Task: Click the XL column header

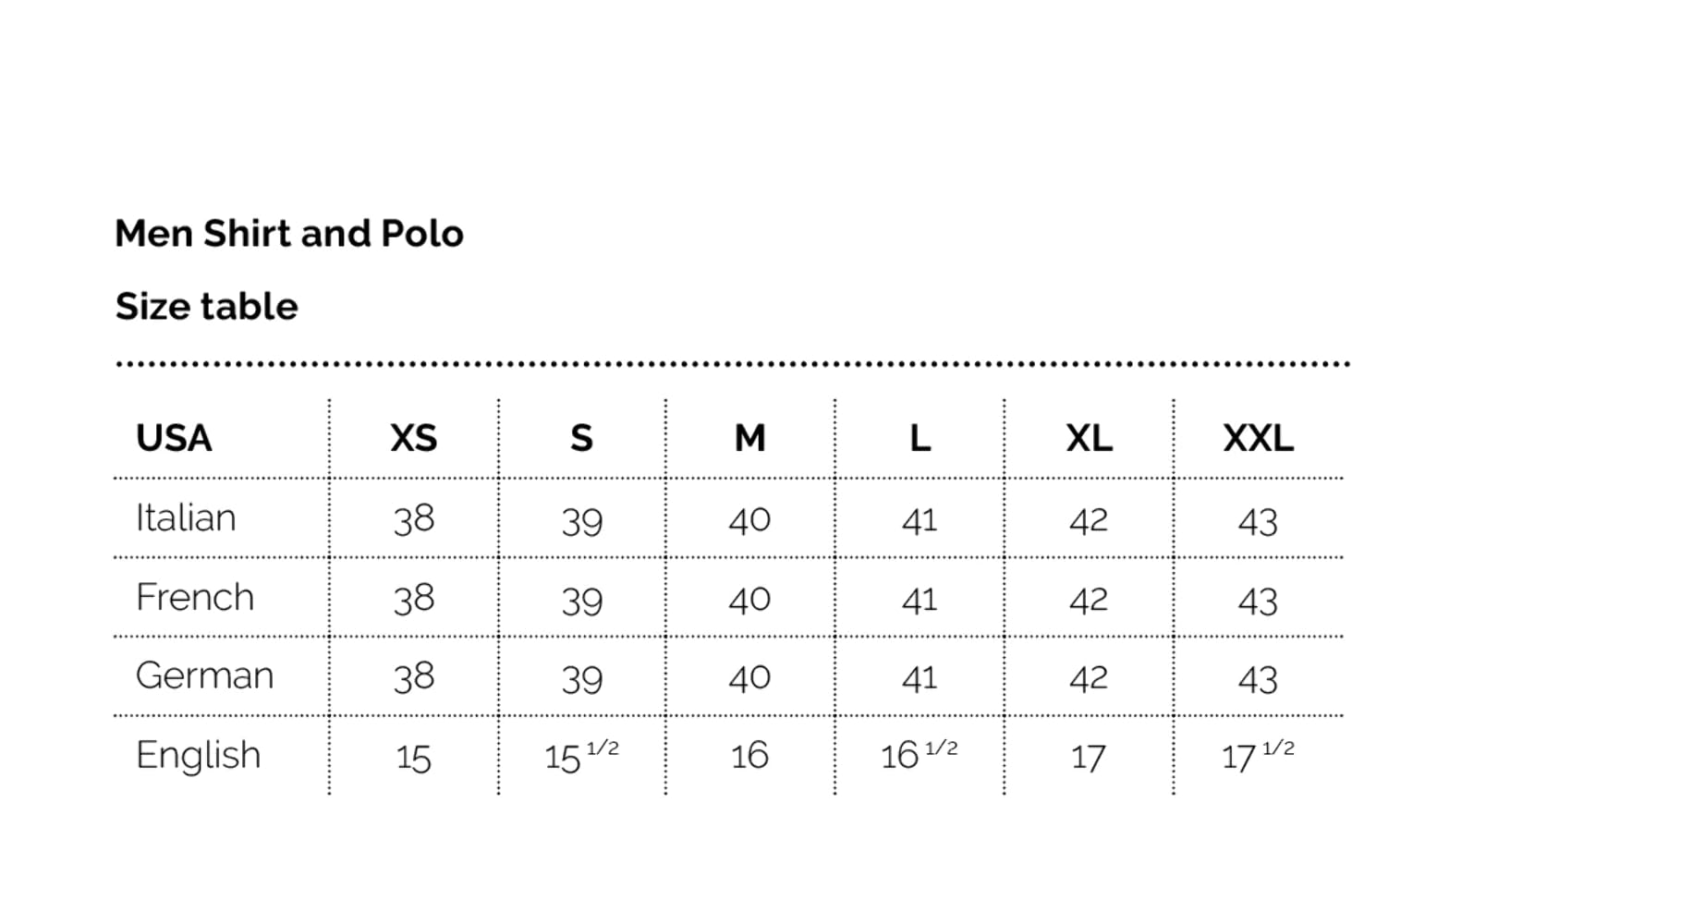Action: click(1089, 438)
